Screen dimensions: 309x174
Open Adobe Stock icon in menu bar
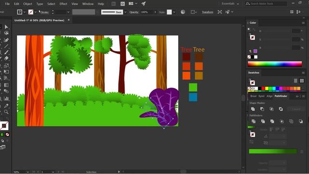(x=123, y=4)
